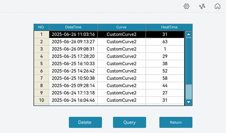Select record dated 2025-06-24 16:04:46
Screen dimensions: 226x133
[x=73, y=100]
